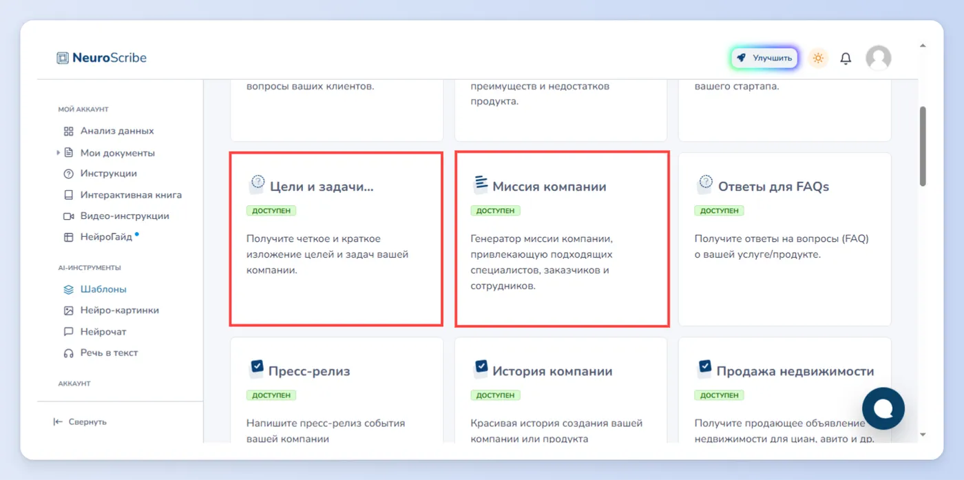The height and width of the screenshot is (480, 964).
Task: Click the vertical scrollbar thumb
Action: (923, 145)
